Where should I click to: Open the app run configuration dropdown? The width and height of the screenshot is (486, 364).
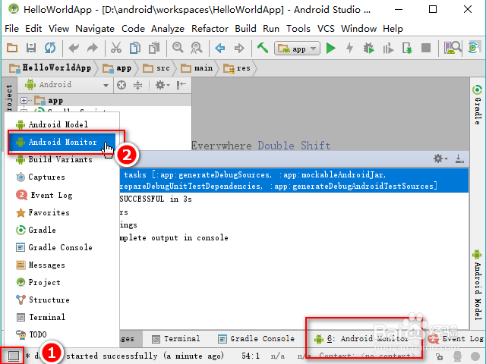click(x=297, y=49)
